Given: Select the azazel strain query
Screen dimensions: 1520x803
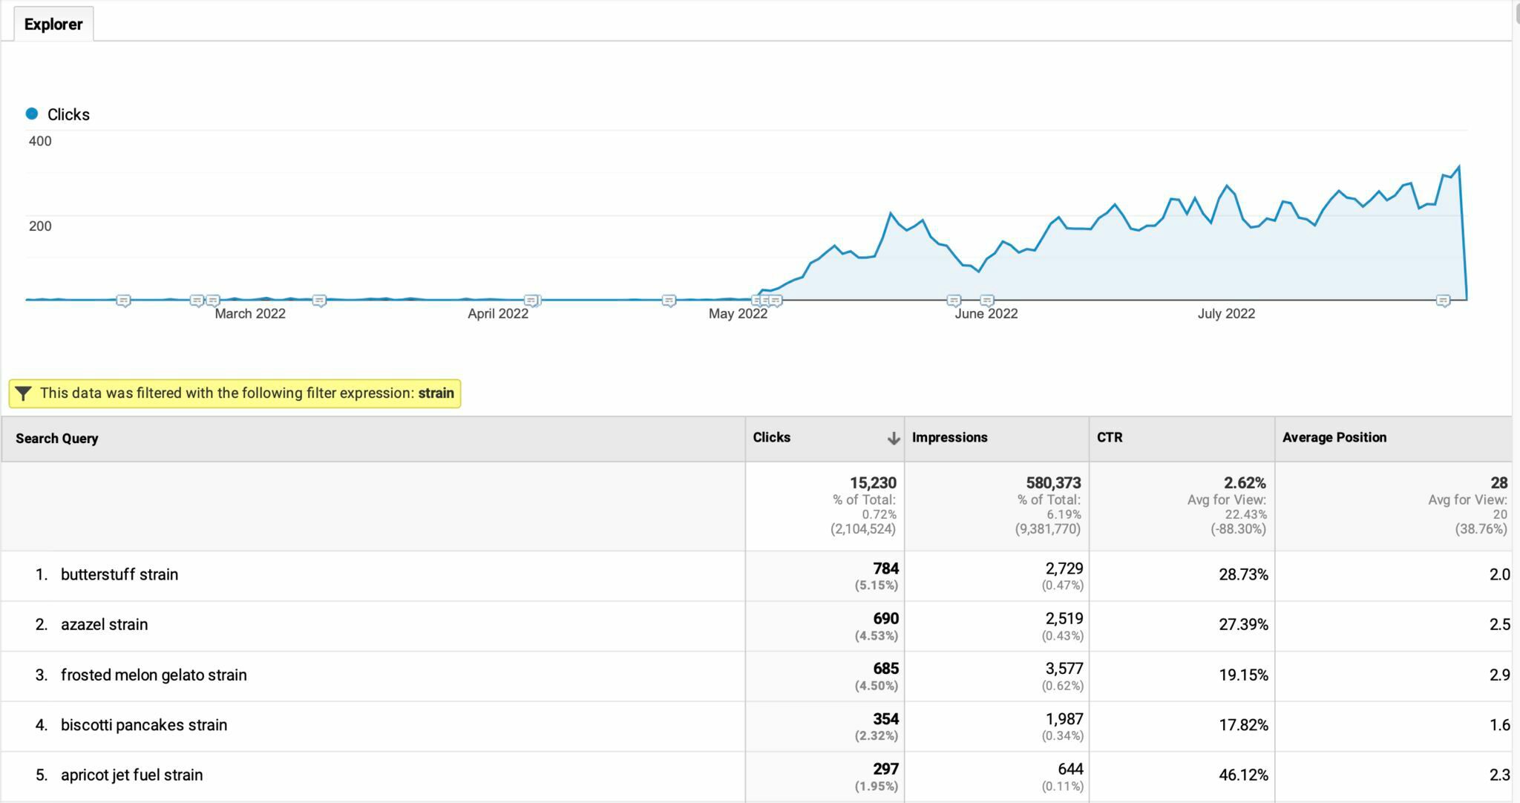Looking at the screenshot, I should coord(105,625).
